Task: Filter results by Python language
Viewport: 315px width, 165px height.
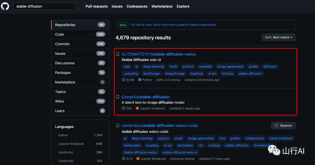Action: (x=63, y=135)
